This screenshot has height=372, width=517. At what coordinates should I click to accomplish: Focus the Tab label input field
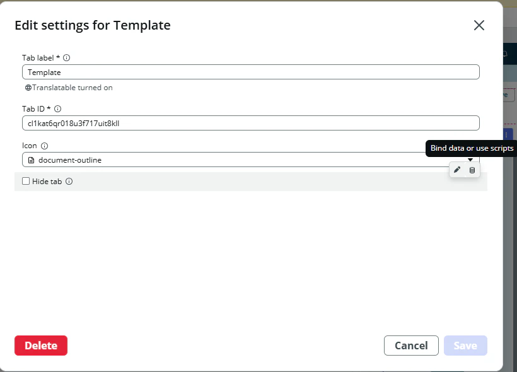(x=250, y=72)
